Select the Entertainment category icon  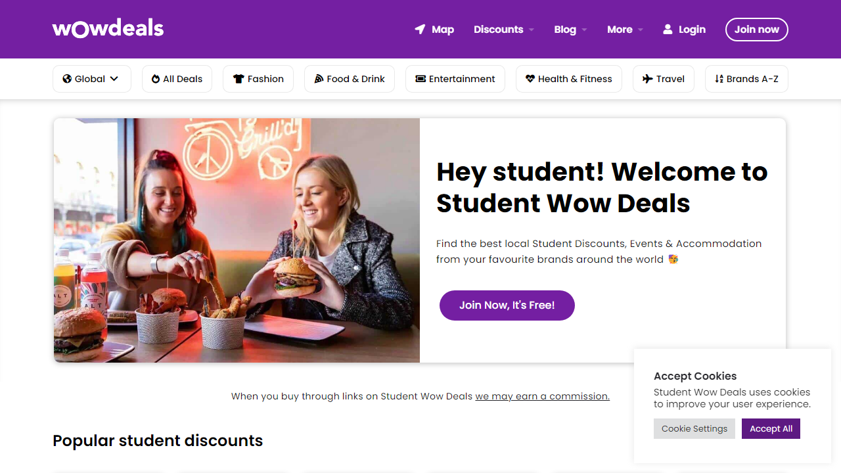point(419,79)
